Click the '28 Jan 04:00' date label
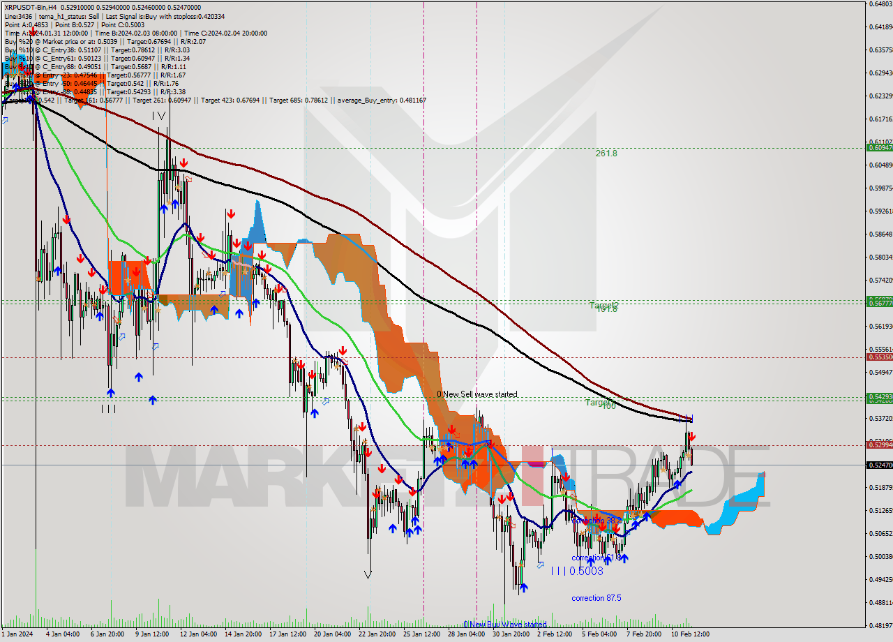893x642 pixels. (x=467, y=634)
